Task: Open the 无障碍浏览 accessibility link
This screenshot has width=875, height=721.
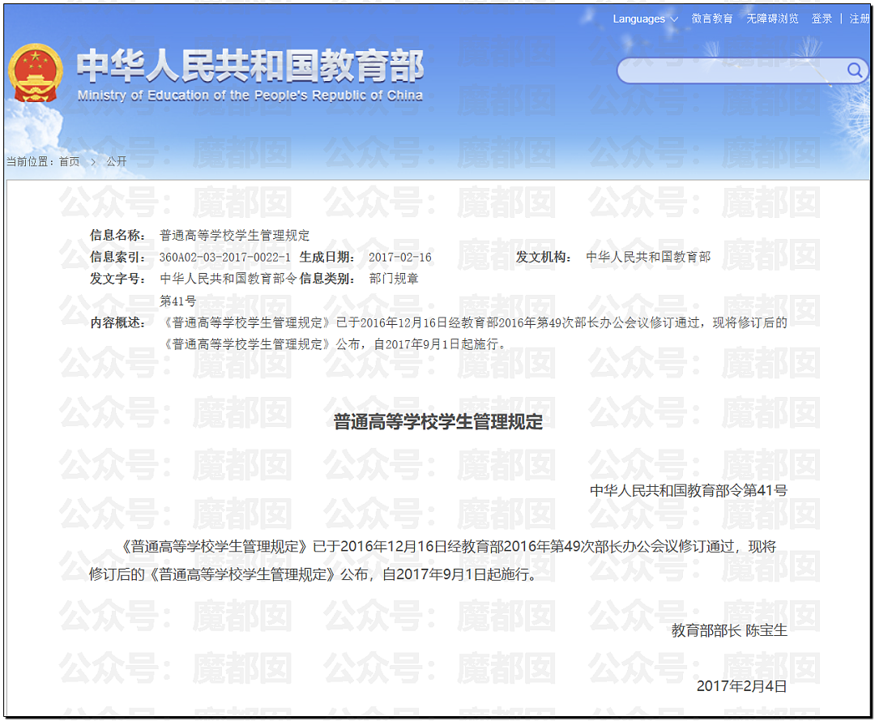Action: click(772, 19)
